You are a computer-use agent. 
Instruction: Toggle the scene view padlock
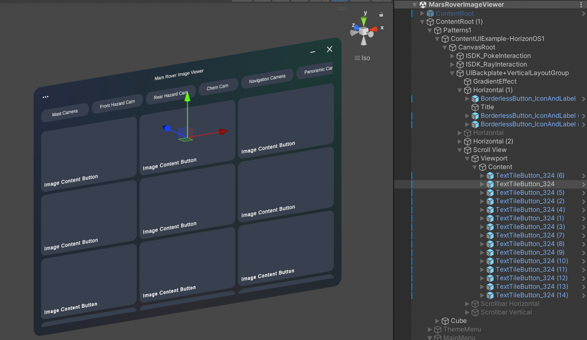pyautogui.click(x=381, y=14)
